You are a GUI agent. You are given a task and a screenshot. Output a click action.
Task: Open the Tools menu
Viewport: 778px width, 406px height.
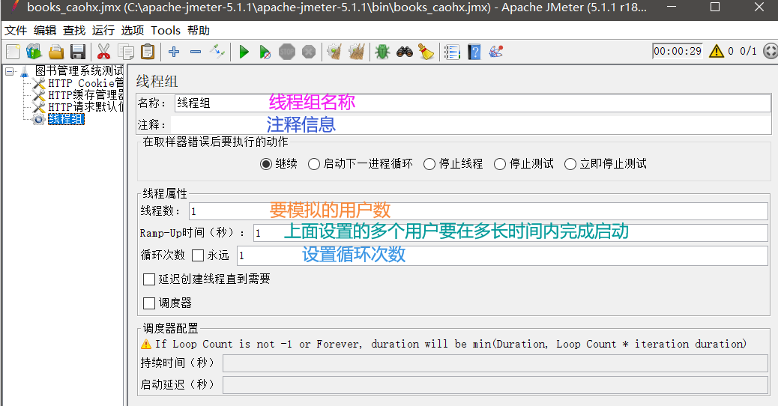point(165,31)
